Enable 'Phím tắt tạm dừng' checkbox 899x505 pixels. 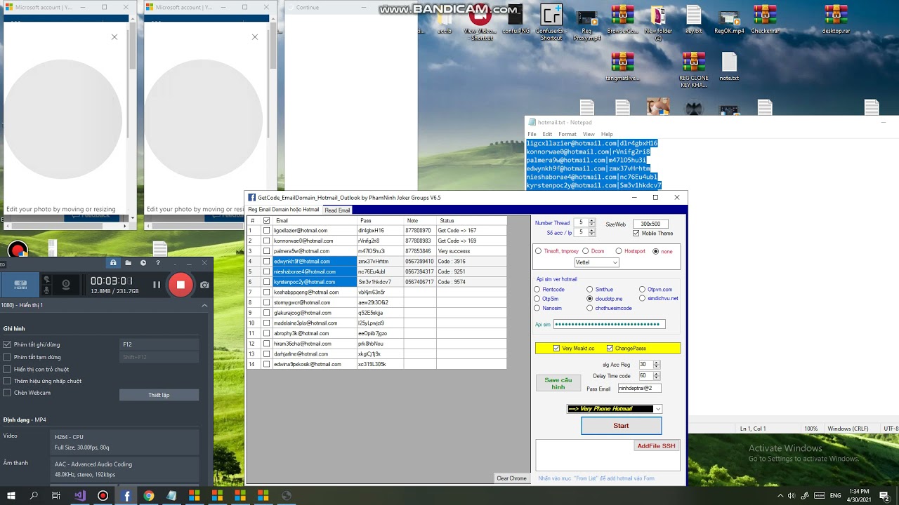pos(7,357)
